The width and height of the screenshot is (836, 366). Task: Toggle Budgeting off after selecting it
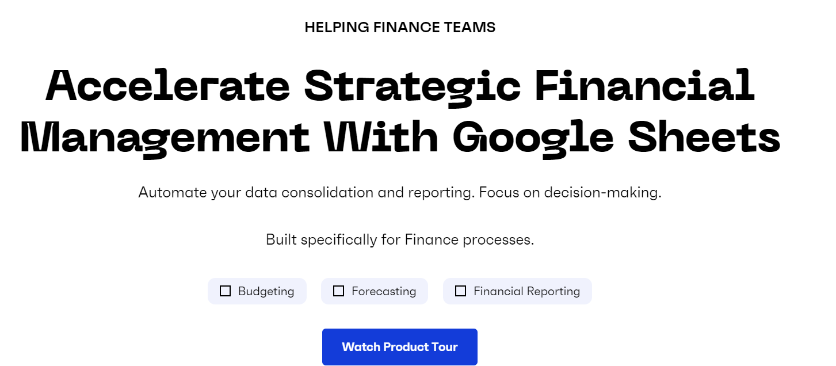[257, 291]
